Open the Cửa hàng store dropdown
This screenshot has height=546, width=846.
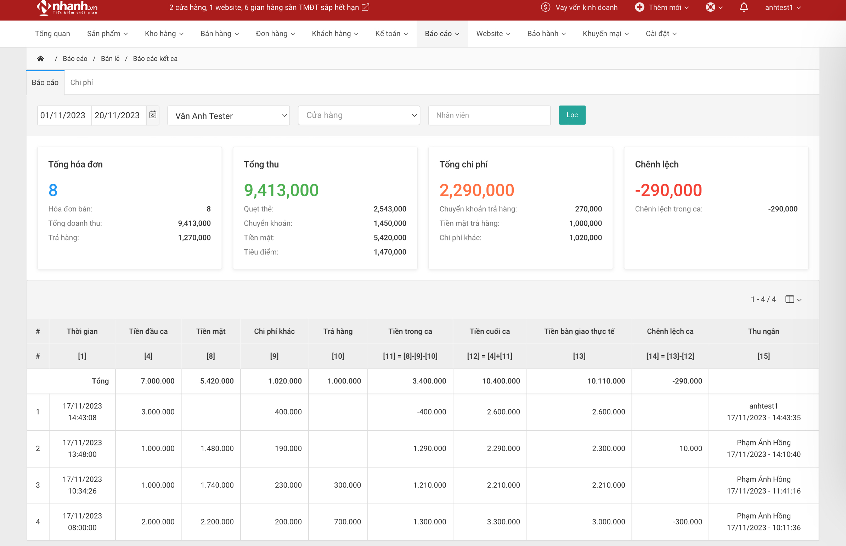359,115
